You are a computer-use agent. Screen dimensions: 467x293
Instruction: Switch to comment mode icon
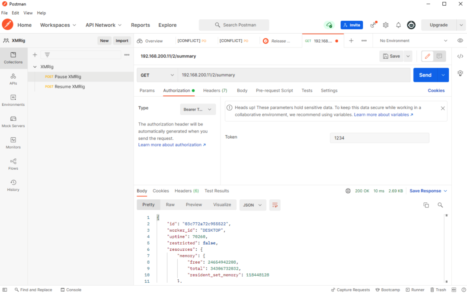point(439,56)
